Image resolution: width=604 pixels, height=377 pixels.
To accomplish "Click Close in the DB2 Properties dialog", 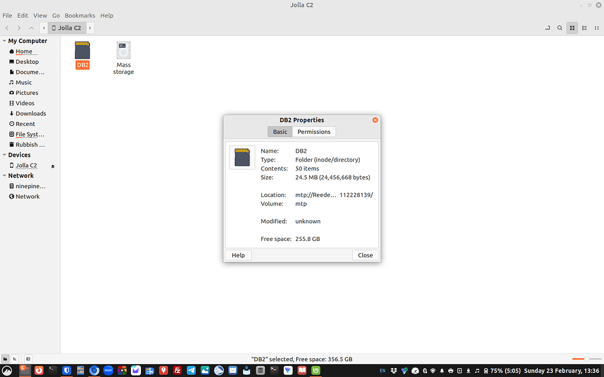I will [x=365, y=254].
